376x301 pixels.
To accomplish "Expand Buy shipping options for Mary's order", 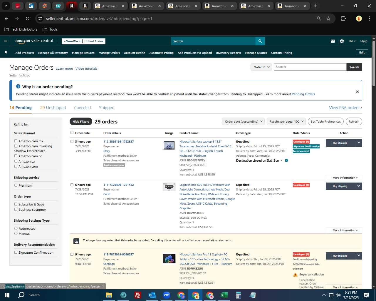I will tap(359, 143).
